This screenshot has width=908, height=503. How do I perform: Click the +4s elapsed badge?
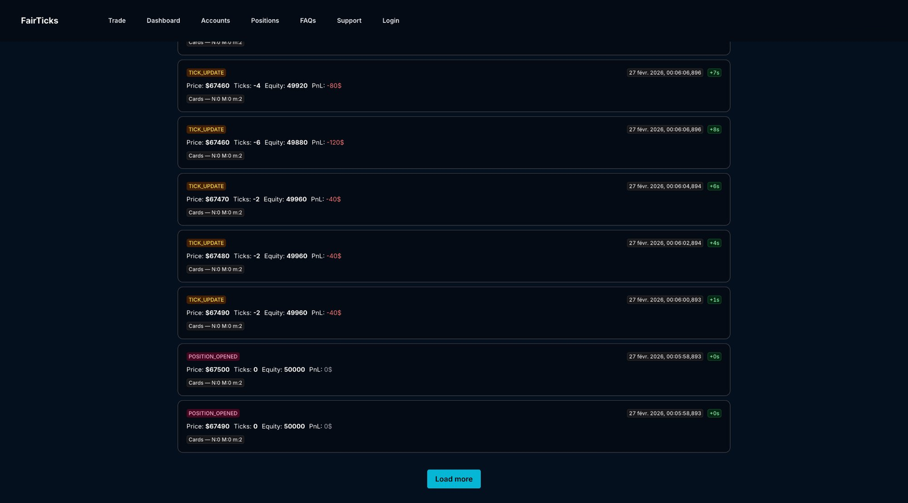pyautogui.click(x=714, y=243)
